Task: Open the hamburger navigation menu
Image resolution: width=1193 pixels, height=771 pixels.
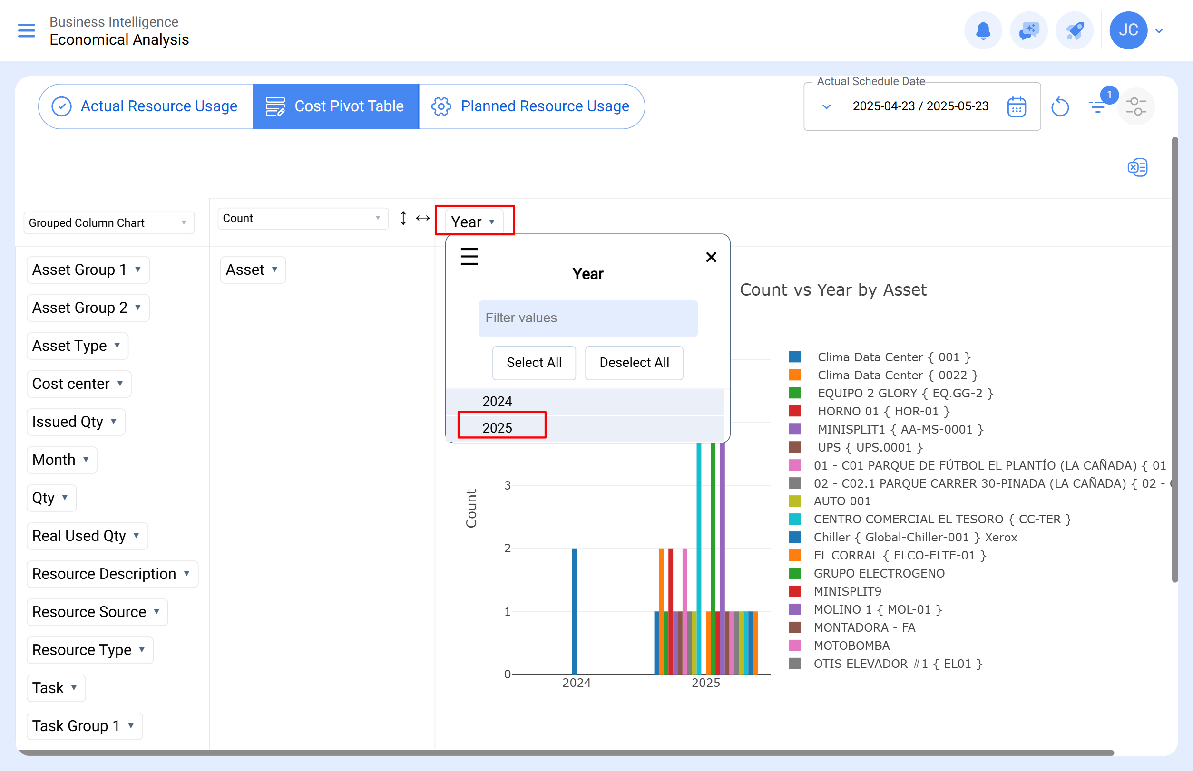Action: pyautogui.click(x=27, y=30)
